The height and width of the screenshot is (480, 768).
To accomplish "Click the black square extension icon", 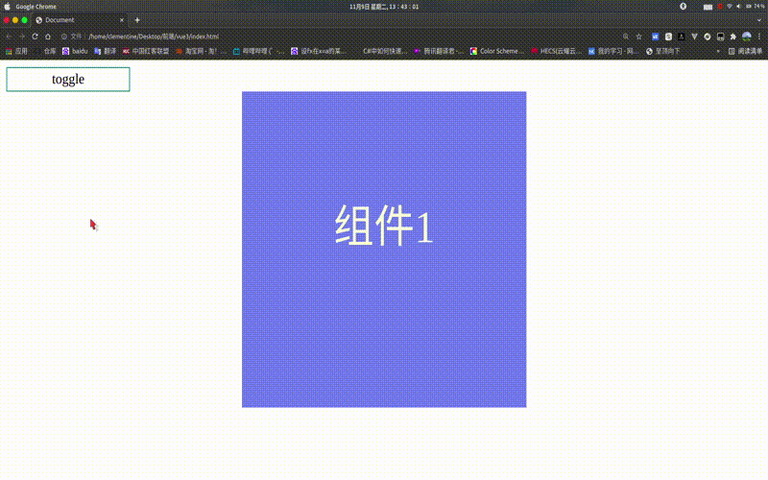I will [682, 36].
